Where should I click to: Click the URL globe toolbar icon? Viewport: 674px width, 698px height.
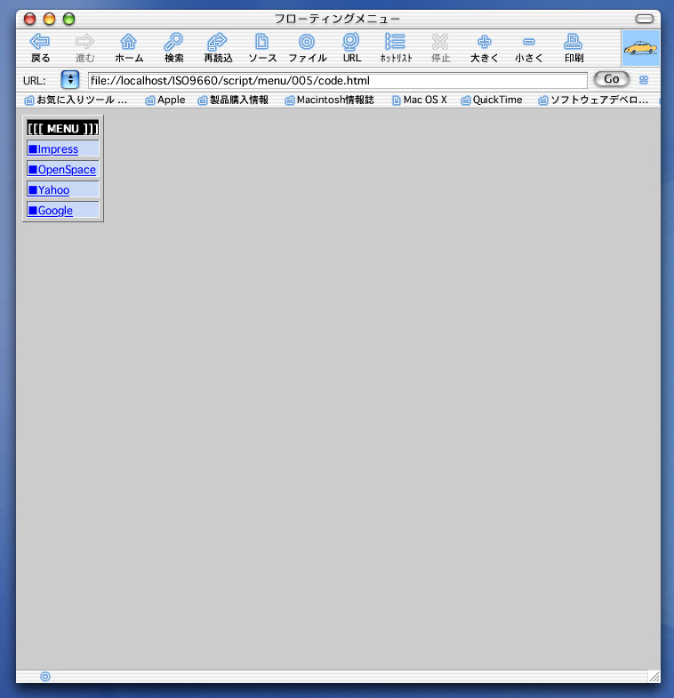pos(351,42)
